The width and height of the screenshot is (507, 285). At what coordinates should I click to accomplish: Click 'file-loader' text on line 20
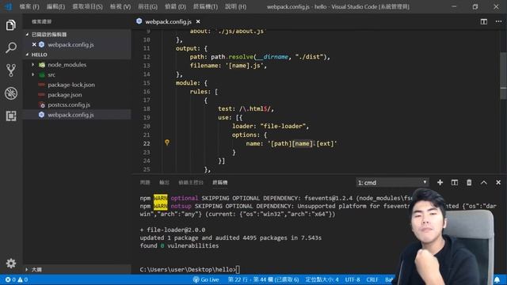[x=283, y=127]
